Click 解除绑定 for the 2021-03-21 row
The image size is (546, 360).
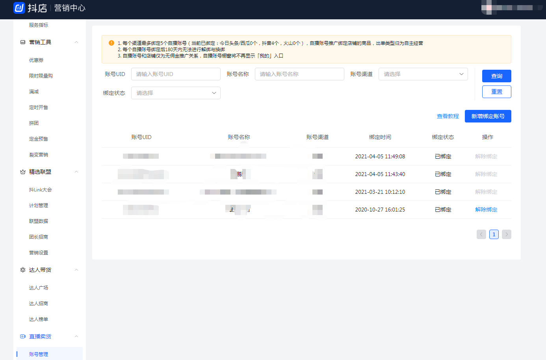pos(486,192)
